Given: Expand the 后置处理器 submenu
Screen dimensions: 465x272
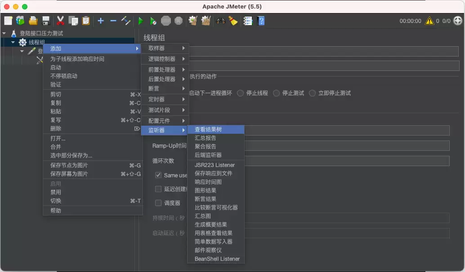Looking at the screenshot, I should click(x=164, y=79).
